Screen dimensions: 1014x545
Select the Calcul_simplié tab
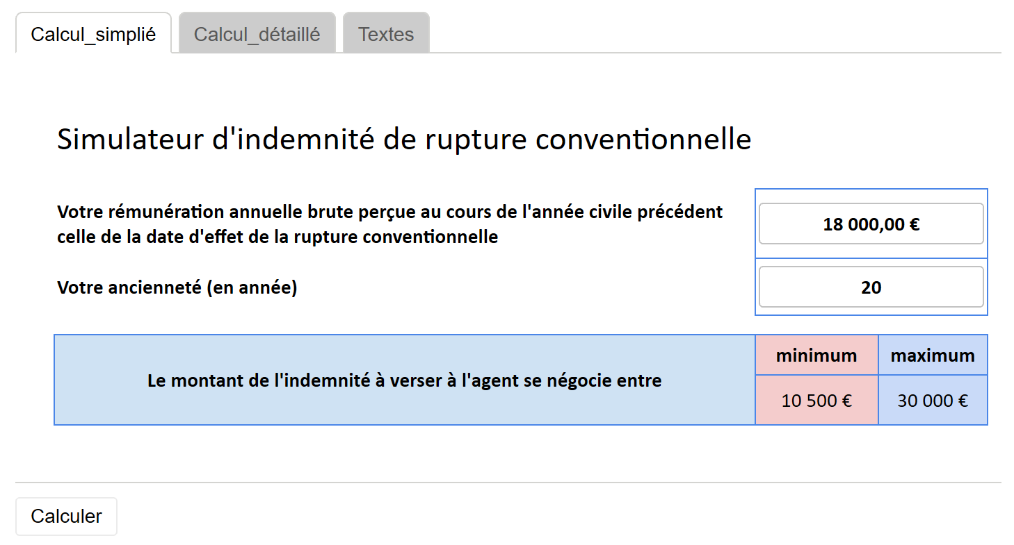(93, 34)
